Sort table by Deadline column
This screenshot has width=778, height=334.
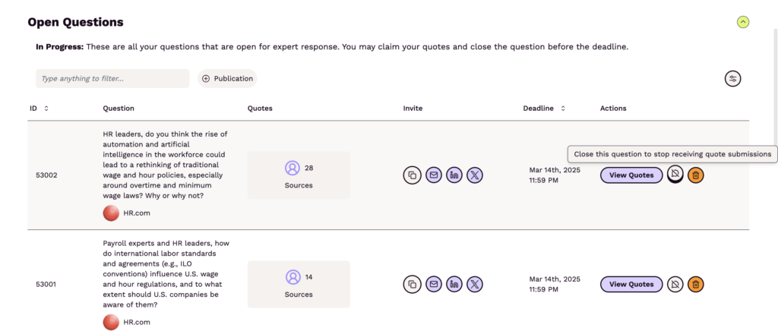[563, 109]
